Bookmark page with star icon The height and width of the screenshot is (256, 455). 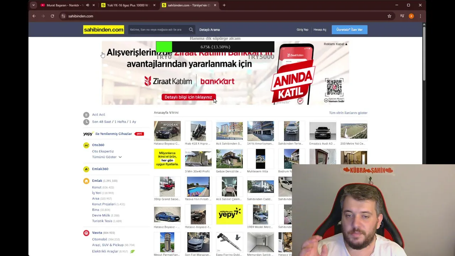[389, 16]
